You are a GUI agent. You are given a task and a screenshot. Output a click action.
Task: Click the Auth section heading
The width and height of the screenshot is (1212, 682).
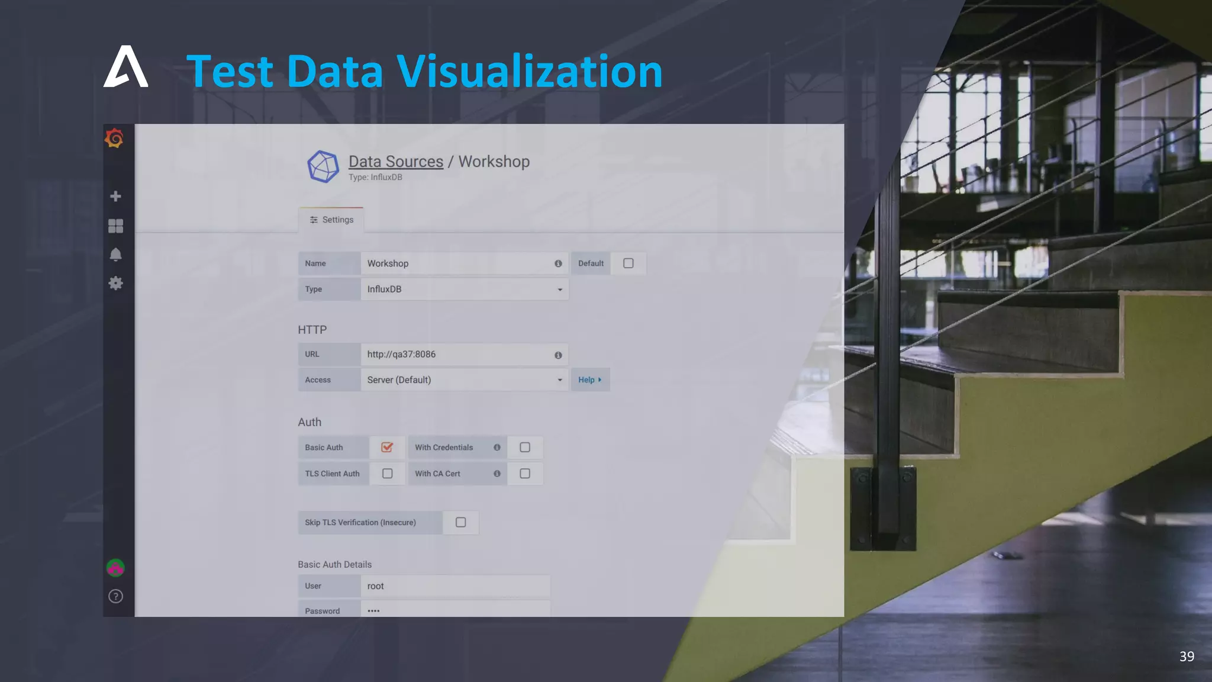310,422
